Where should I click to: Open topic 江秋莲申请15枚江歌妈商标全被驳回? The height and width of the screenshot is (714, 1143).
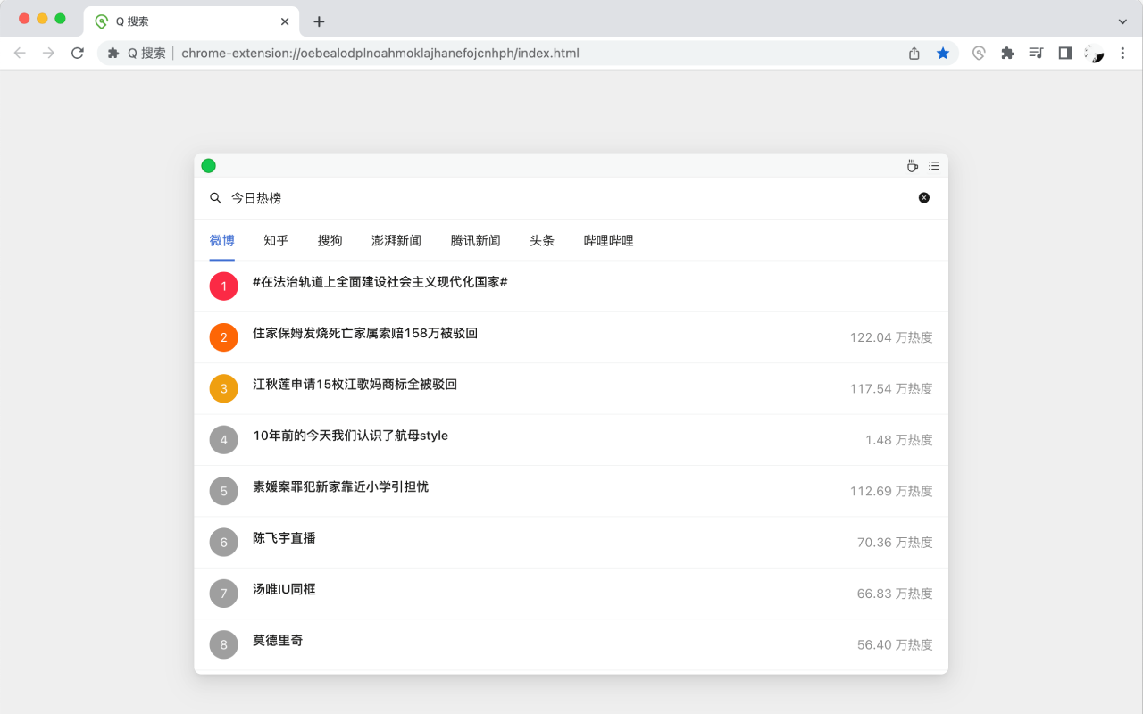click(355, 385)
